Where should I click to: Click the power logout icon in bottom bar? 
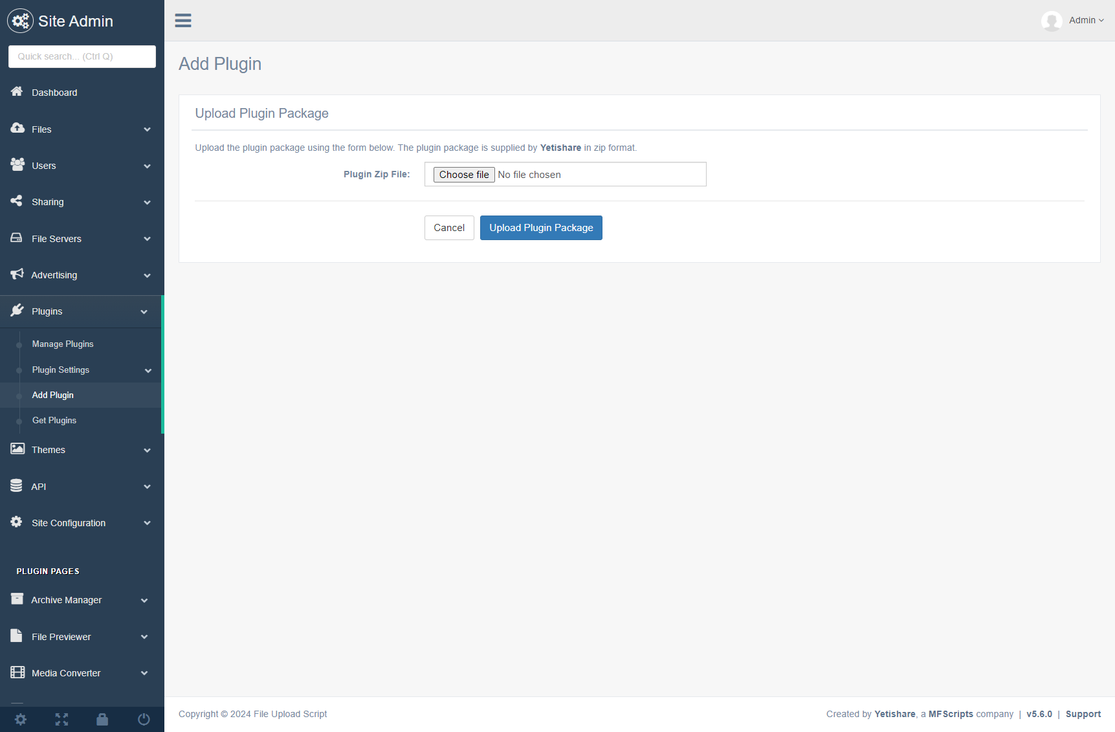pos(144,719)
